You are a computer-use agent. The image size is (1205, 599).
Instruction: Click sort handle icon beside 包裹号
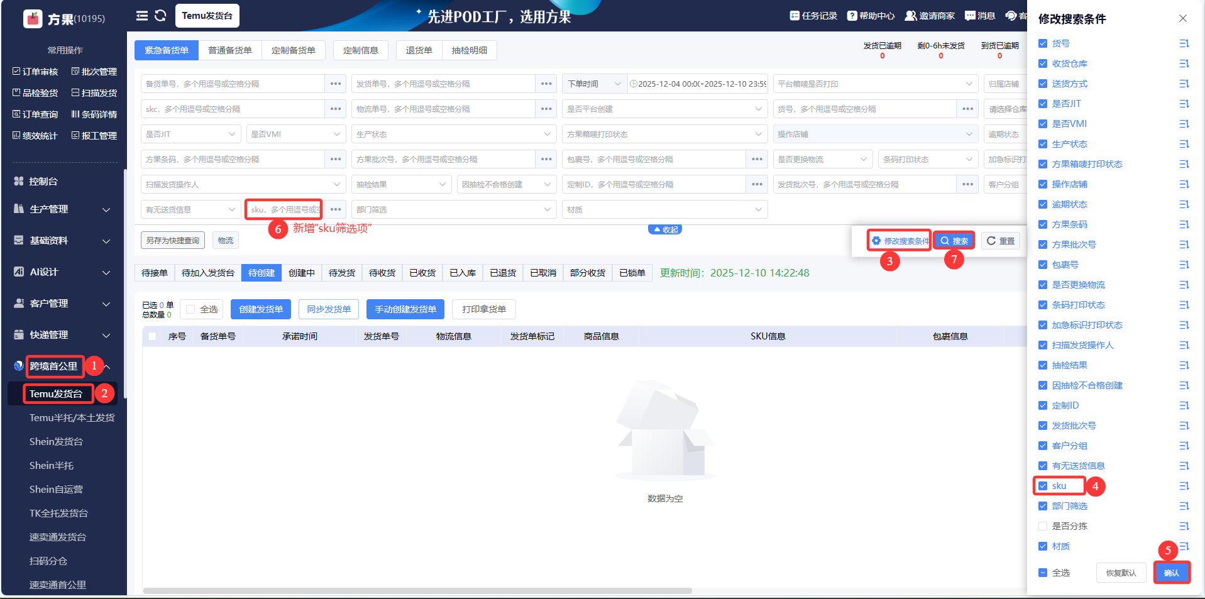1184,265
